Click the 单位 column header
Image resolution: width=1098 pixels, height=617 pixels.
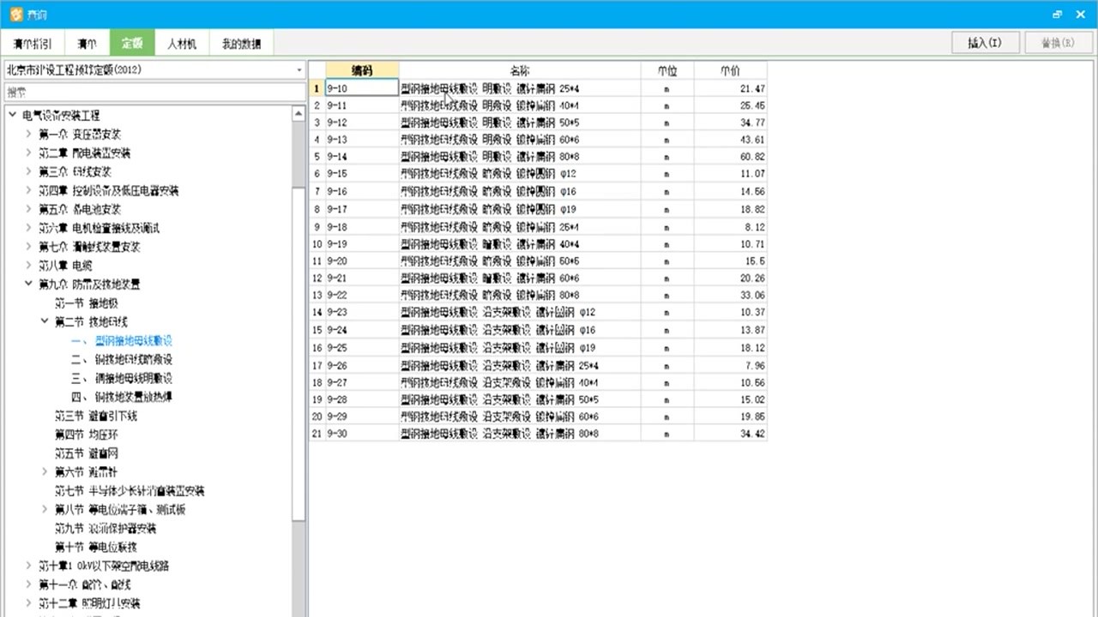coord(667,70)
